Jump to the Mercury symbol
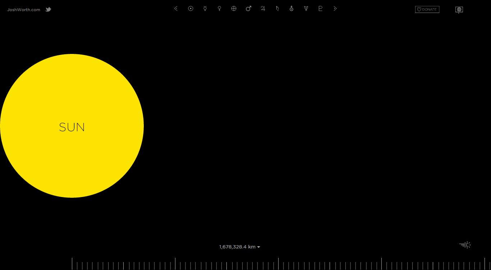Viewport: 491px width, 270px height. [205, 9]
